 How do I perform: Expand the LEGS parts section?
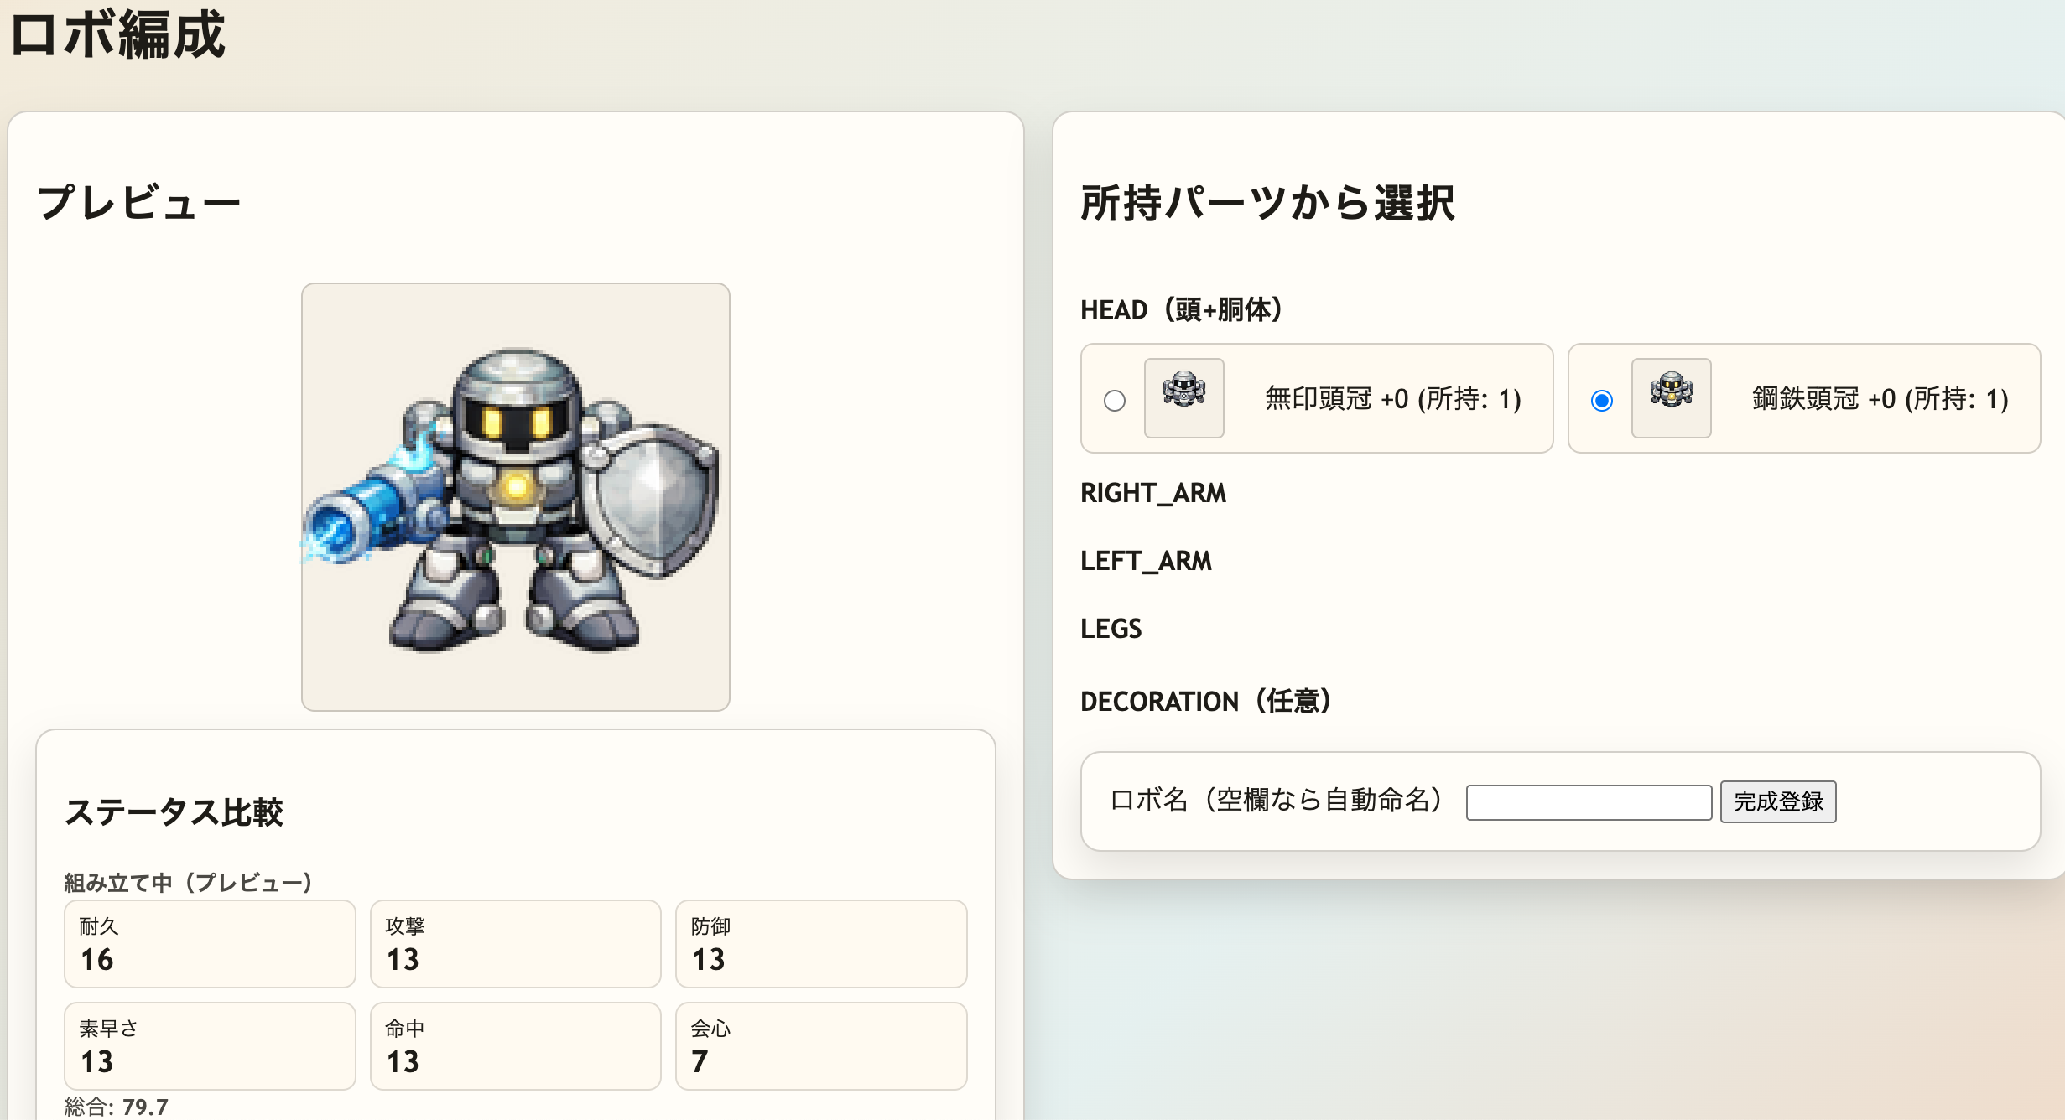click(1111, 629)
